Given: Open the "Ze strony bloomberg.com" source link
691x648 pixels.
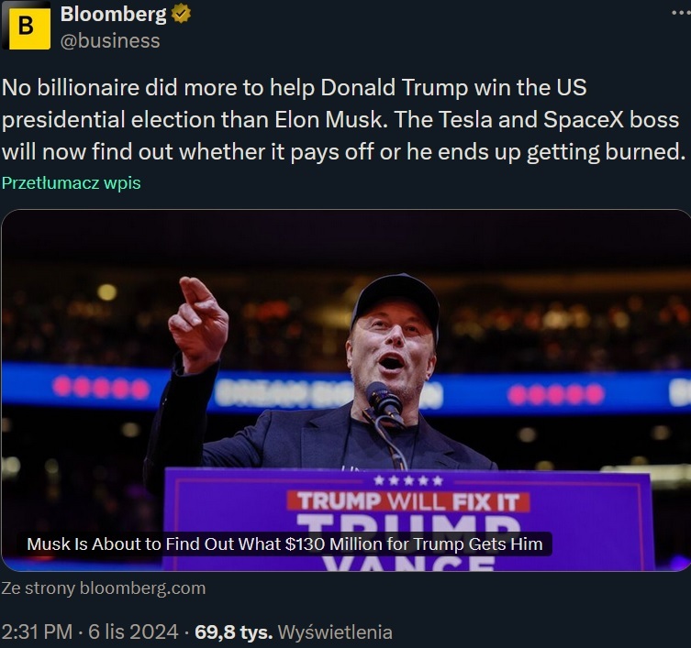Looking at the screenshot, I should [103, 588].
